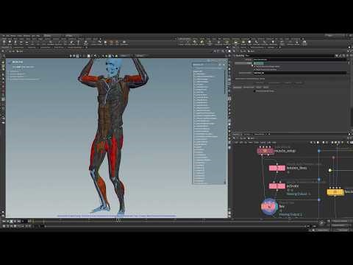
Task: Click the Tube tool in Create shelf
Action: 15,43
